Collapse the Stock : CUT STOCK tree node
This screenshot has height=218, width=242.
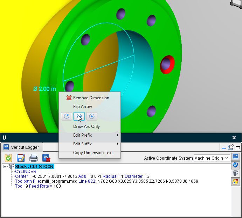coord(5,167)
